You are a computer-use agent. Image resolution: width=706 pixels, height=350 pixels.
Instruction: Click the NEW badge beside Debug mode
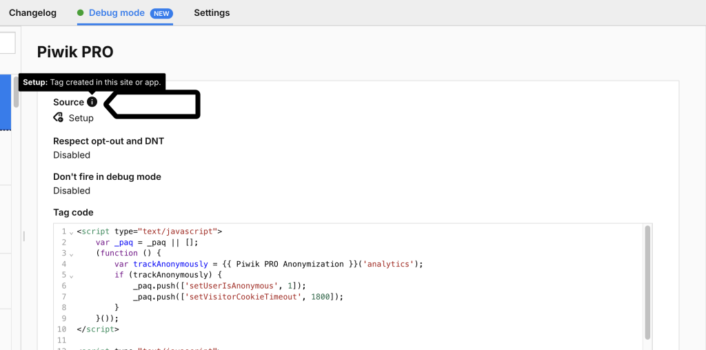click(161, 13)
